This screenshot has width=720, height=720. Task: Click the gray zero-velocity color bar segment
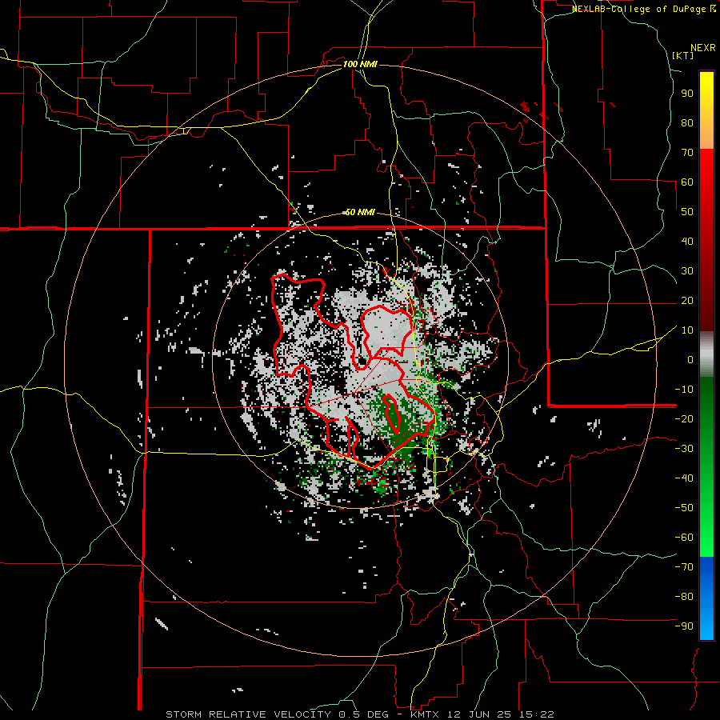(706, 354)
